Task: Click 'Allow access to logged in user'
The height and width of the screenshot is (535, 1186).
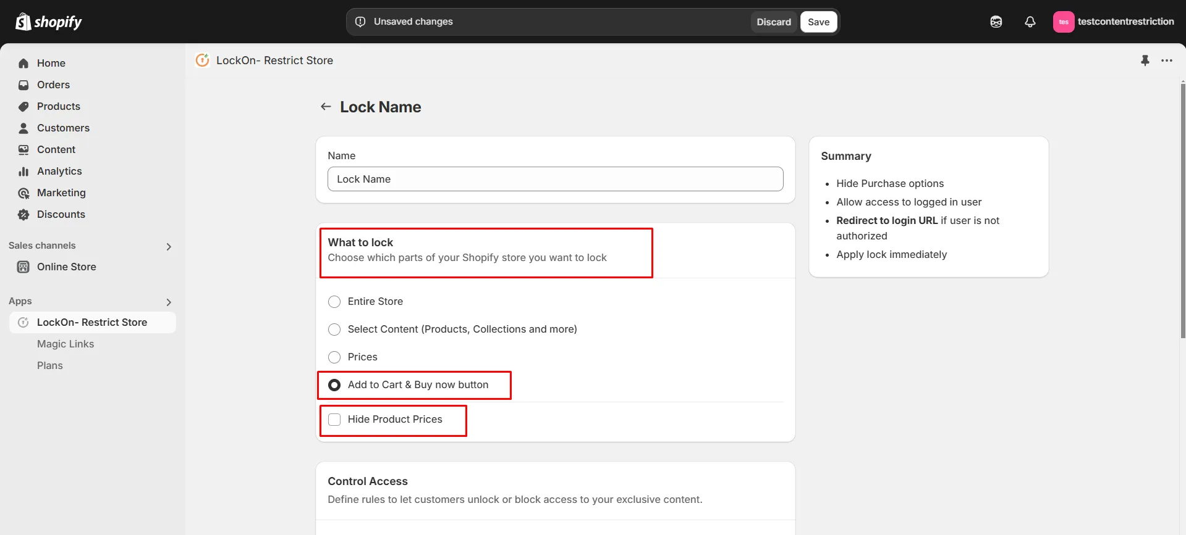Action: click(909, 202)
